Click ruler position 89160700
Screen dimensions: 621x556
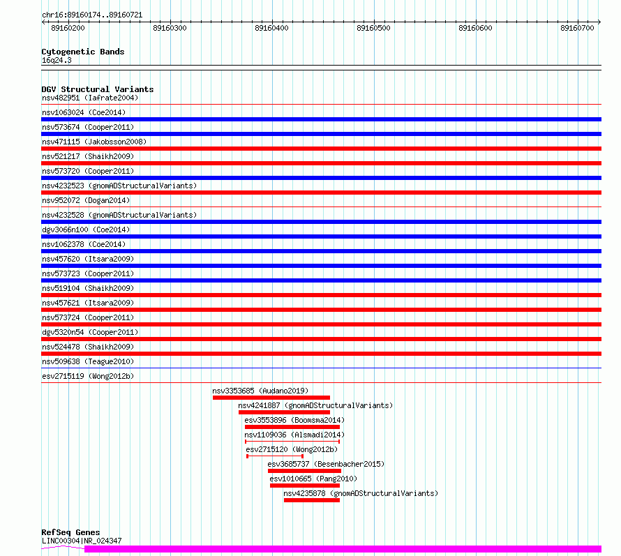pyautogui.click(x=578, y=28)
